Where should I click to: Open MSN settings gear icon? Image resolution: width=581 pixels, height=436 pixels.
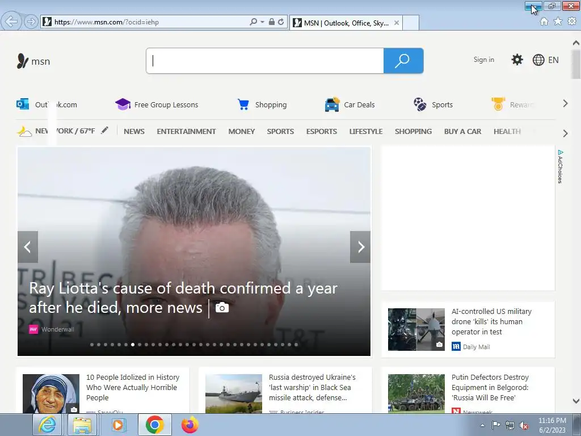click(517, 60)
